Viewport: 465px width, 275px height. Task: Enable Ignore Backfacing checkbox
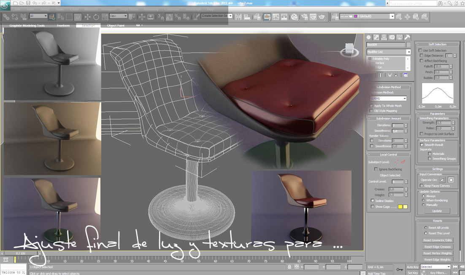pyautogui.click(x=376, y=169)
